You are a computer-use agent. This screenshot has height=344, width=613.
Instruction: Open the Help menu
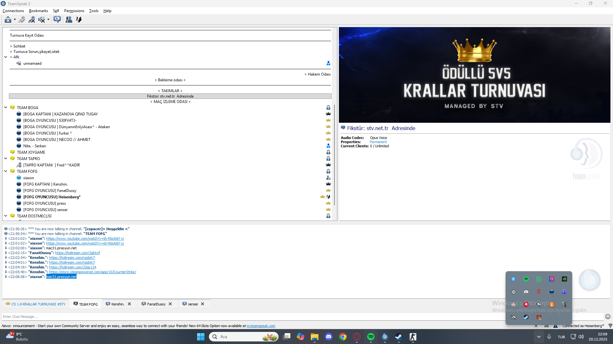click(107, 11)
